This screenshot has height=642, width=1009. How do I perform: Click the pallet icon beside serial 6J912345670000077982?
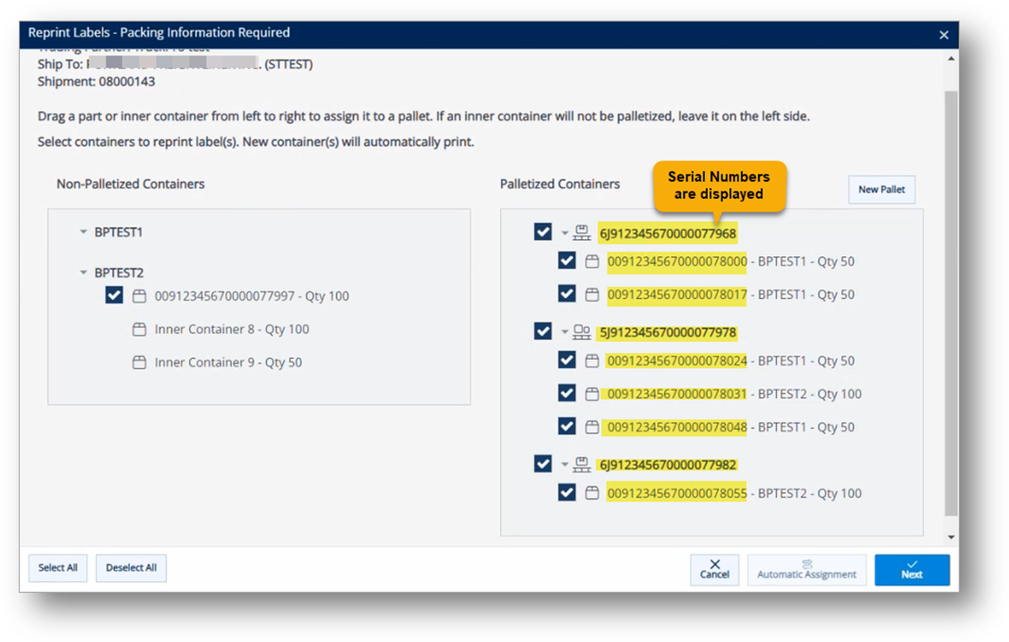(x=581, y=463)
